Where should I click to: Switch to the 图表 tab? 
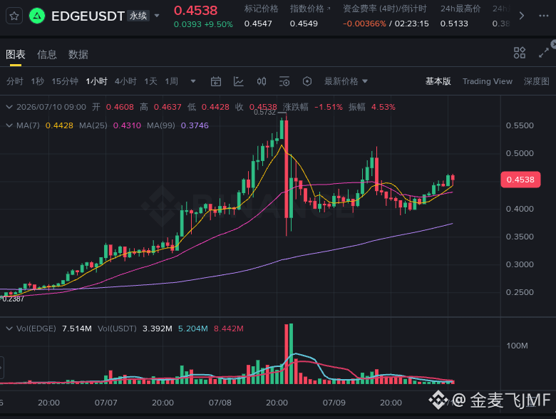16,55
